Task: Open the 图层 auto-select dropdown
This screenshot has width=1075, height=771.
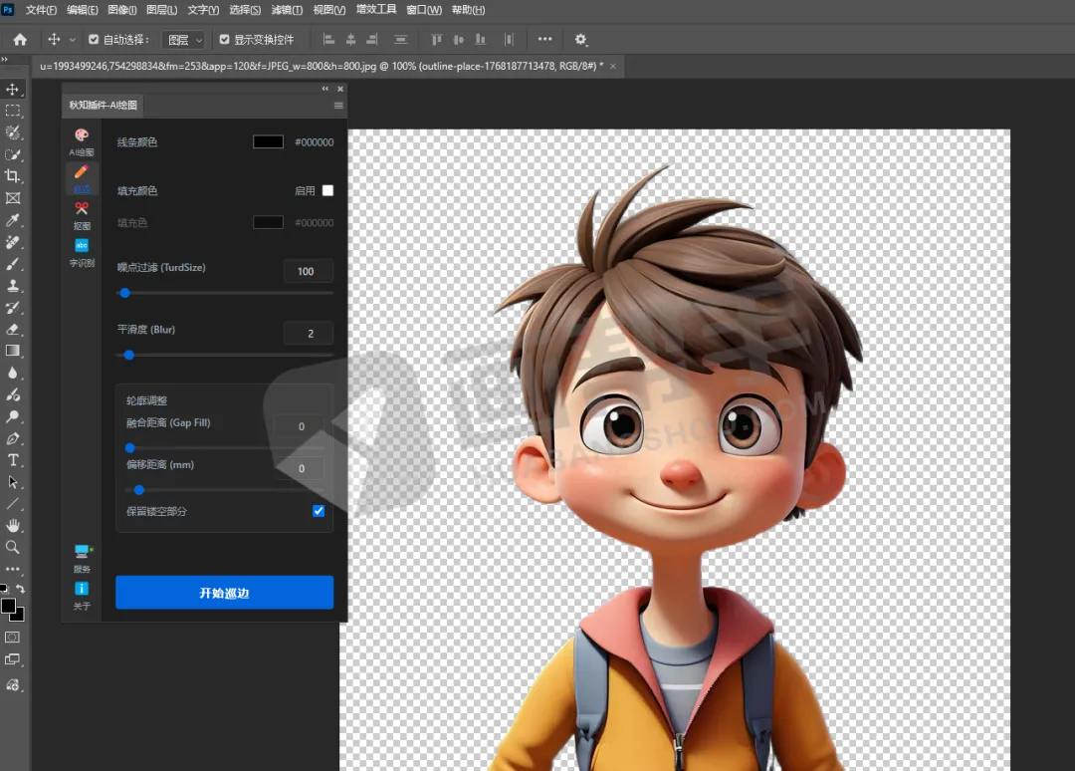Action: click(184, 40)
